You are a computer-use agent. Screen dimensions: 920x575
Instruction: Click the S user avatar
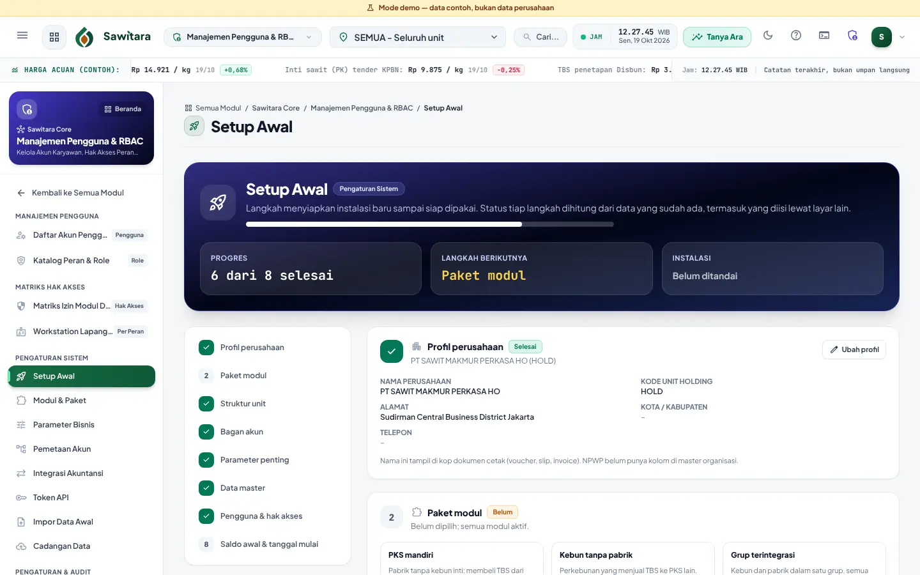click(x=881, y=37)
